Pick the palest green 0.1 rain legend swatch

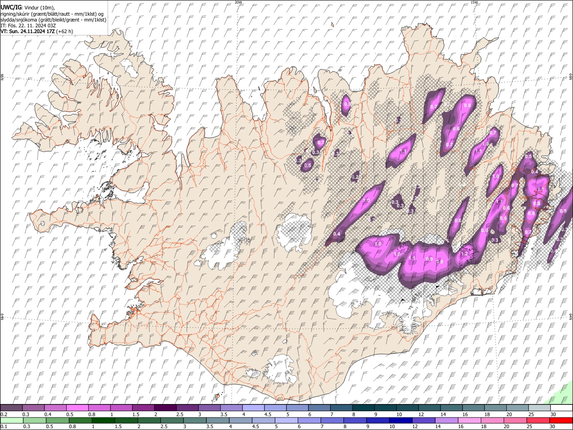click(12, 420)
